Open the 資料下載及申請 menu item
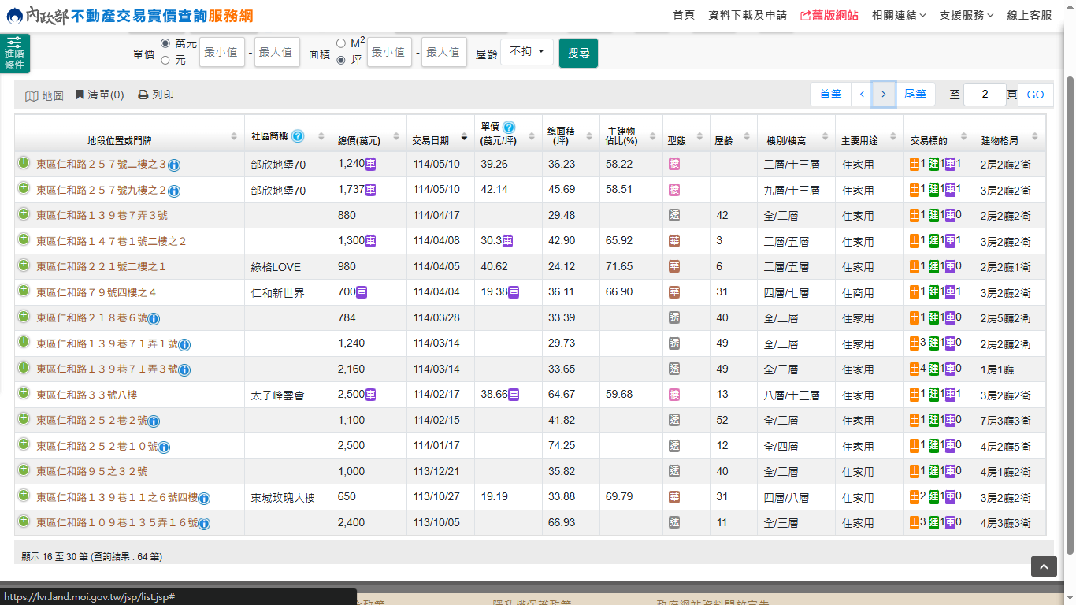Image resolution: width=1076 pixels, height=605 pixels. click(x=748, y=15)
